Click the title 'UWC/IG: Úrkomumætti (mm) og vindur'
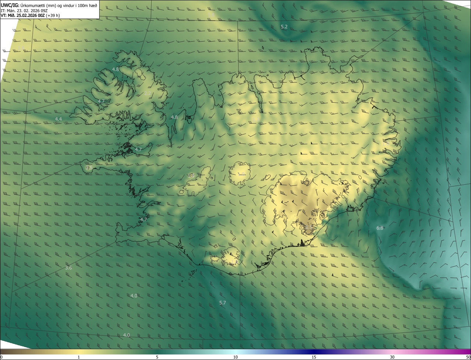Viewport: 471px width, 360px height. pos(49,6)
